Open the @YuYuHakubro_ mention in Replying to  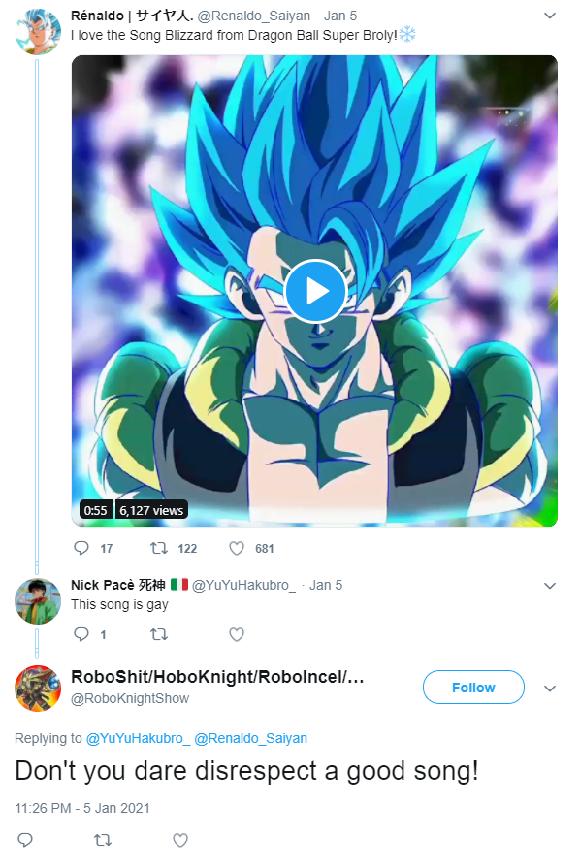tap(138, 738)
